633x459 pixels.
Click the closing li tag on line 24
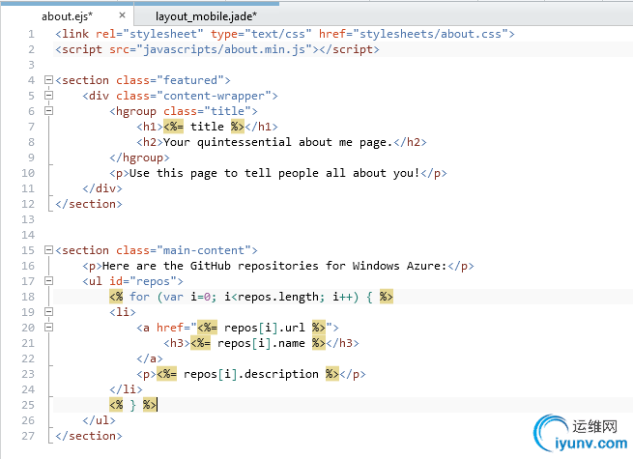point(126,389)
